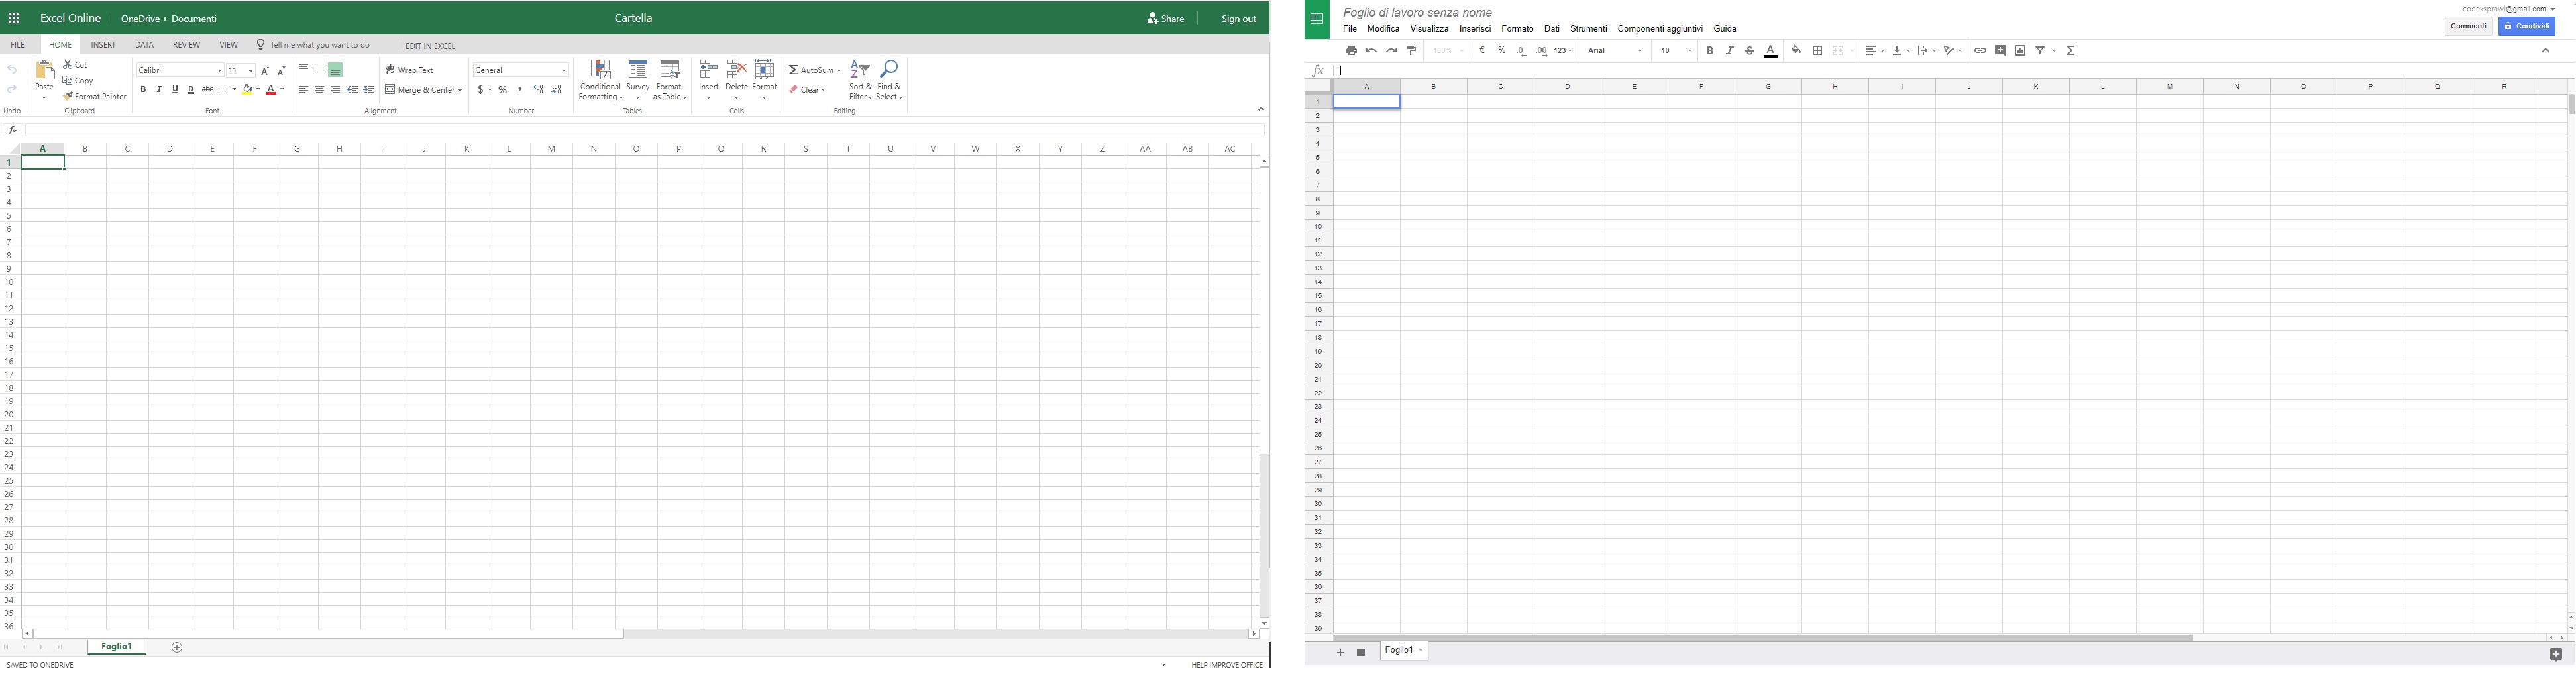Click the paint format roller in Google Sheets

coord(1412,50)
